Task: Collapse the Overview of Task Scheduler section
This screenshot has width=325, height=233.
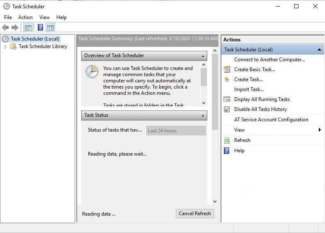Action: (203, 56)
